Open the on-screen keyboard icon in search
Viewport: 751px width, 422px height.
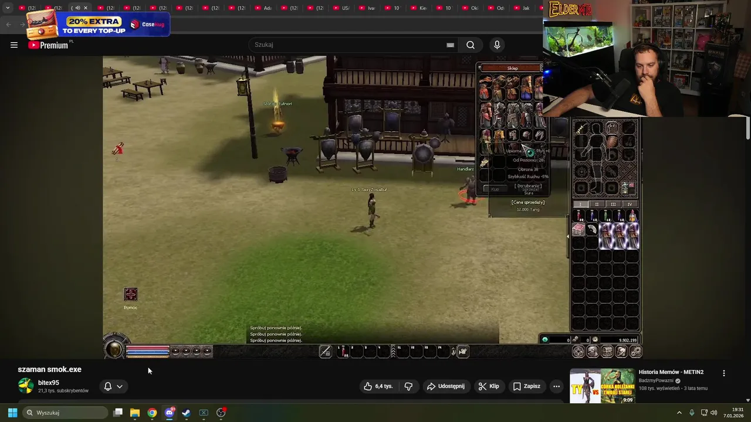pyautogui.click(x=450, y=45)
